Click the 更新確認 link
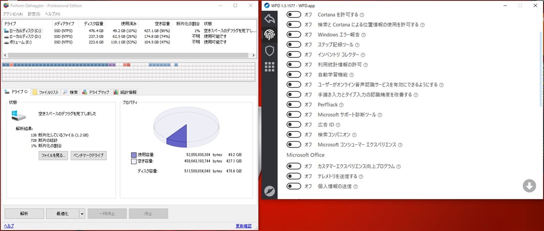544x231 pixels. [244, 226]
